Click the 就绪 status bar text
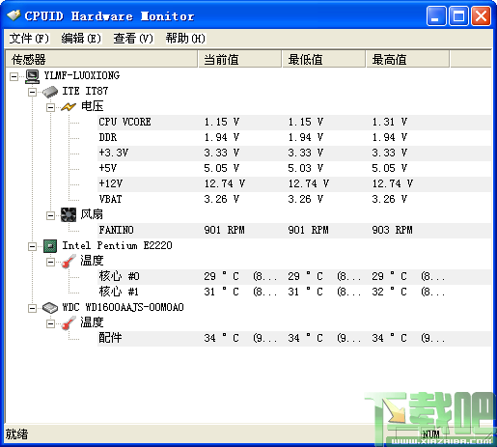Screen dimensions: 497x447 pyautogui.click(x=16, y=434)
